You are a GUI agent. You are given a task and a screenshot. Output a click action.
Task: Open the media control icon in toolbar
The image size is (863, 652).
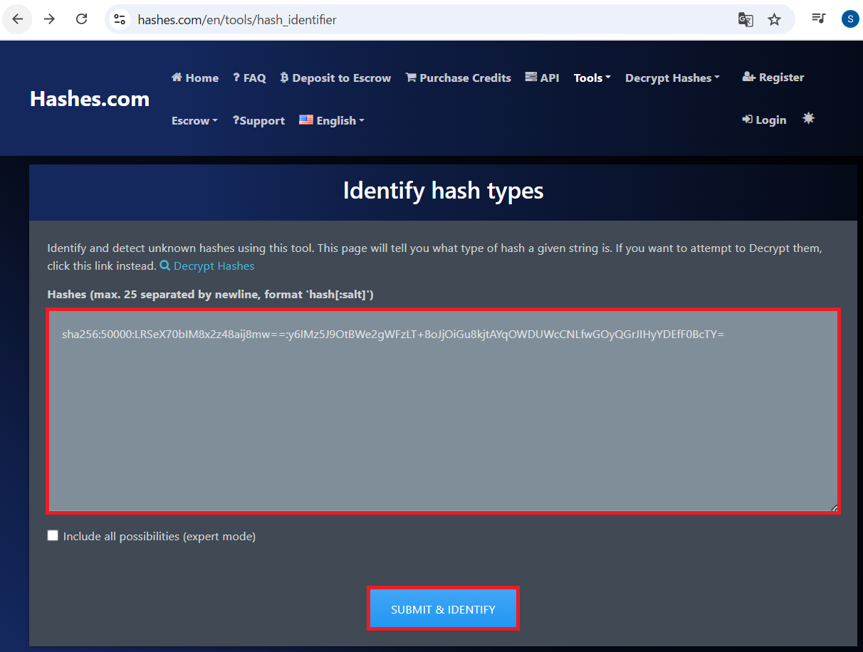818,19
